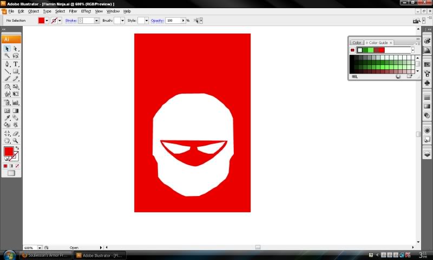Select the Direct Selection tool
Viewport: 433px width, 260px height.
tap(16, 49)
